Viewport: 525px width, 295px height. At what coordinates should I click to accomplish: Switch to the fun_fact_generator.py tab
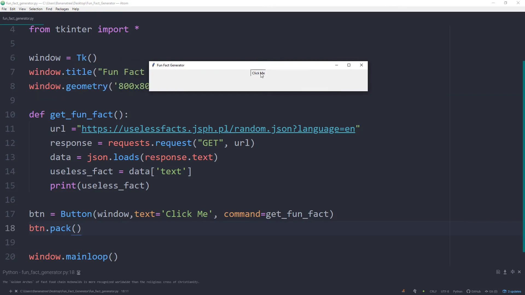click(x=18, y=18)
